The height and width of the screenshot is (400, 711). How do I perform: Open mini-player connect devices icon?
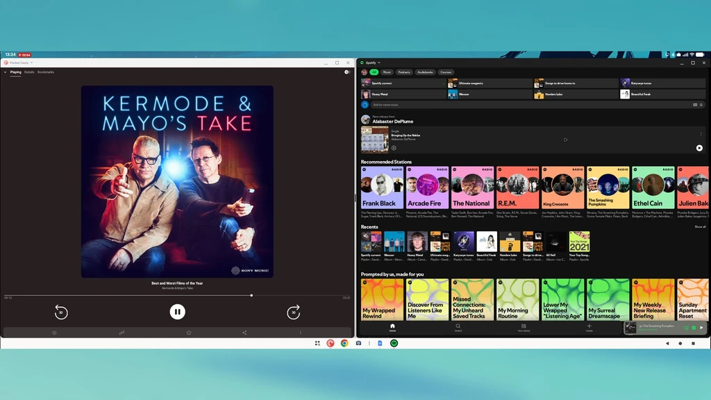[x=686, y=328]
